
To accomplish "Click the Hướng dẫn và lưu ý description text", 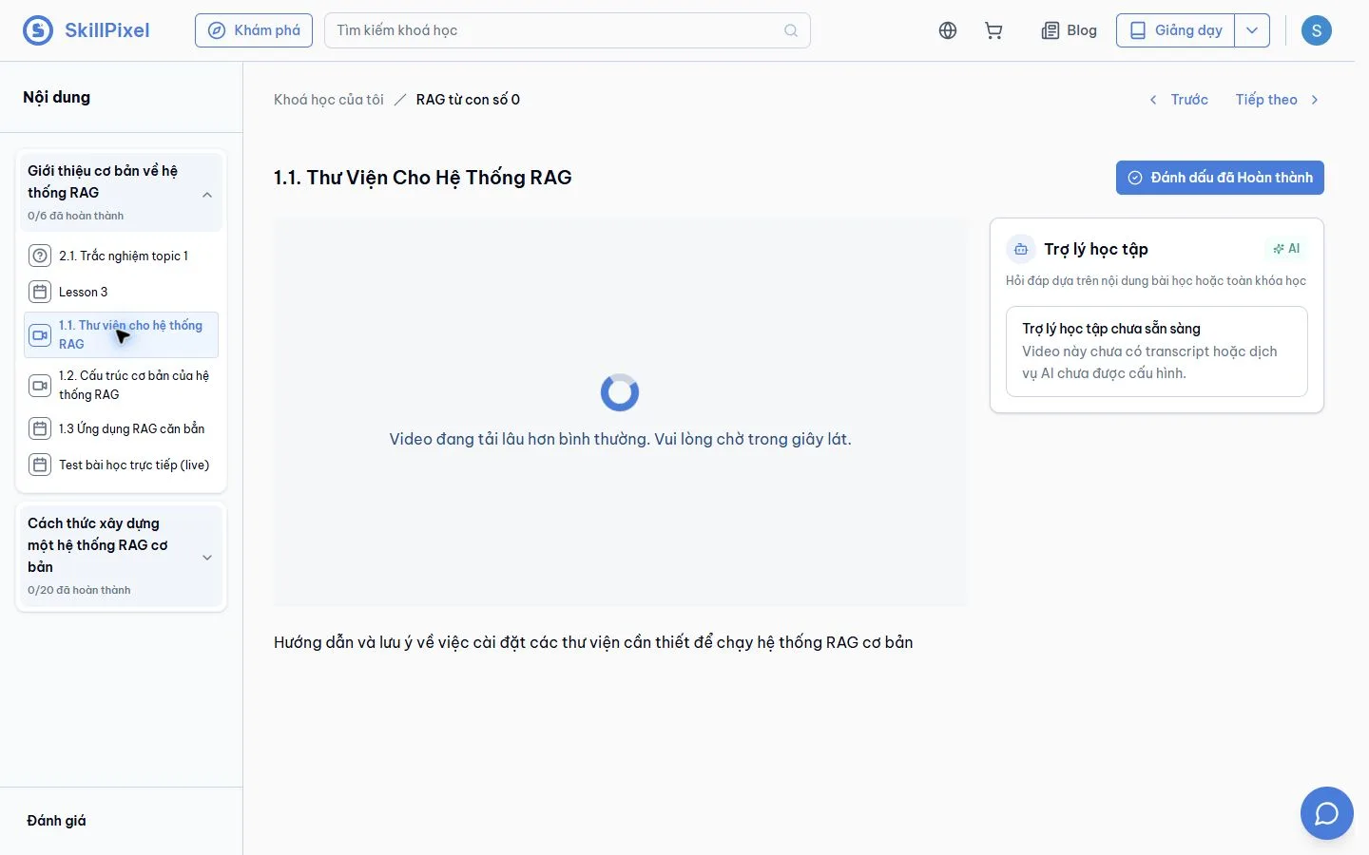I will tap(593, 642).
